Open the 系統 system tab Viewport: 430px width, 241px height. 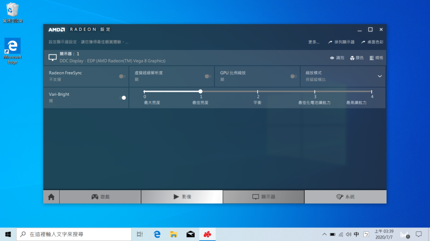pyautogui.click(x=345, y=197)
